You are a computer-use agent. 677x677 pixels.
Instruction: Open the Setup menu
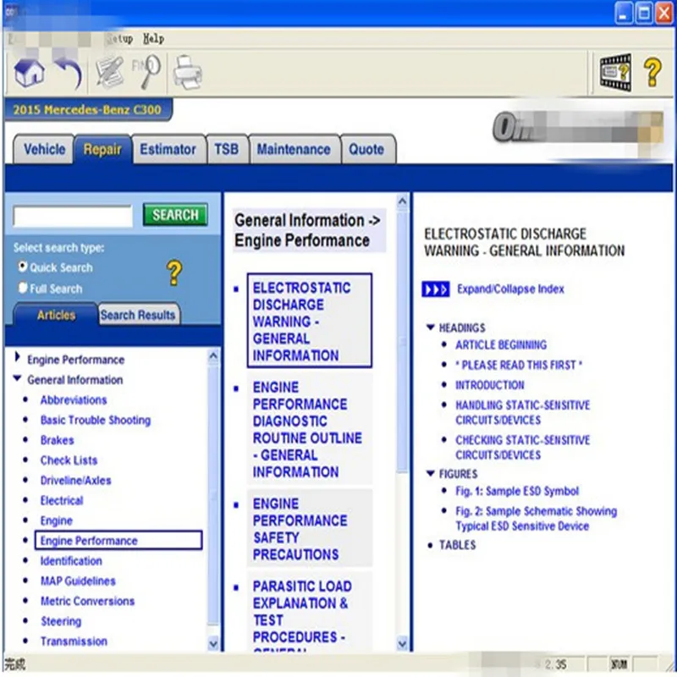click(x=119, y=39)
